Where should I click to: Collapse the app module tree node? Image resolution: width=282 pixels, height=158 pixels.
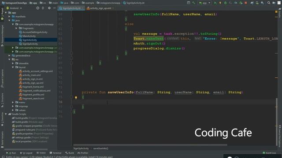tap(6, 13)
